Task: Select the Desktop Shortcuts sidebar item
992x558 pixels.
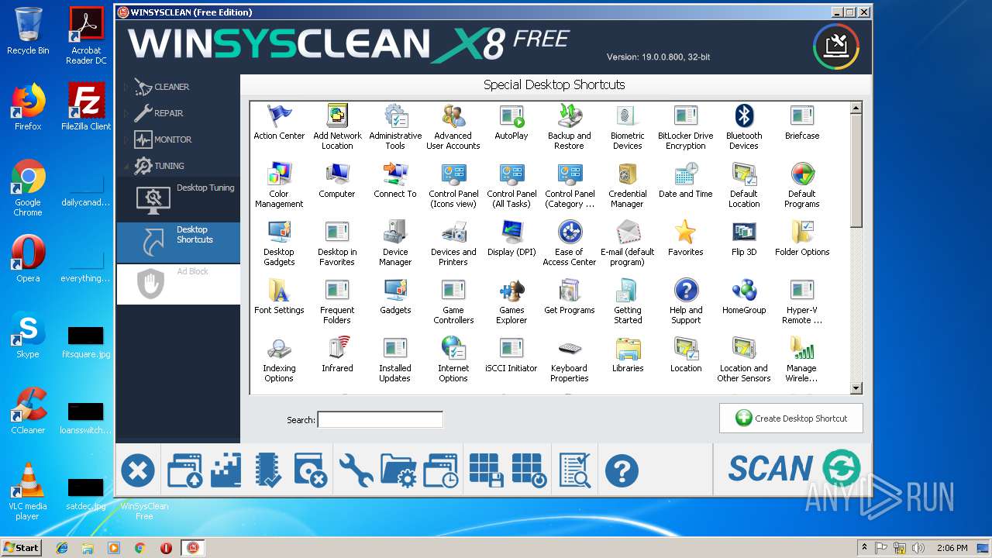Action: click(x=178, y=241)
